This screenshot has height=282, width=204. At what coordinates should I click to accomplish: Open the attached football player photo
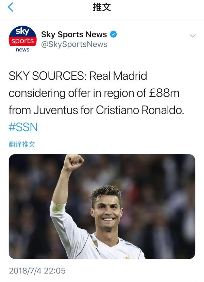(x=102, y=206)
